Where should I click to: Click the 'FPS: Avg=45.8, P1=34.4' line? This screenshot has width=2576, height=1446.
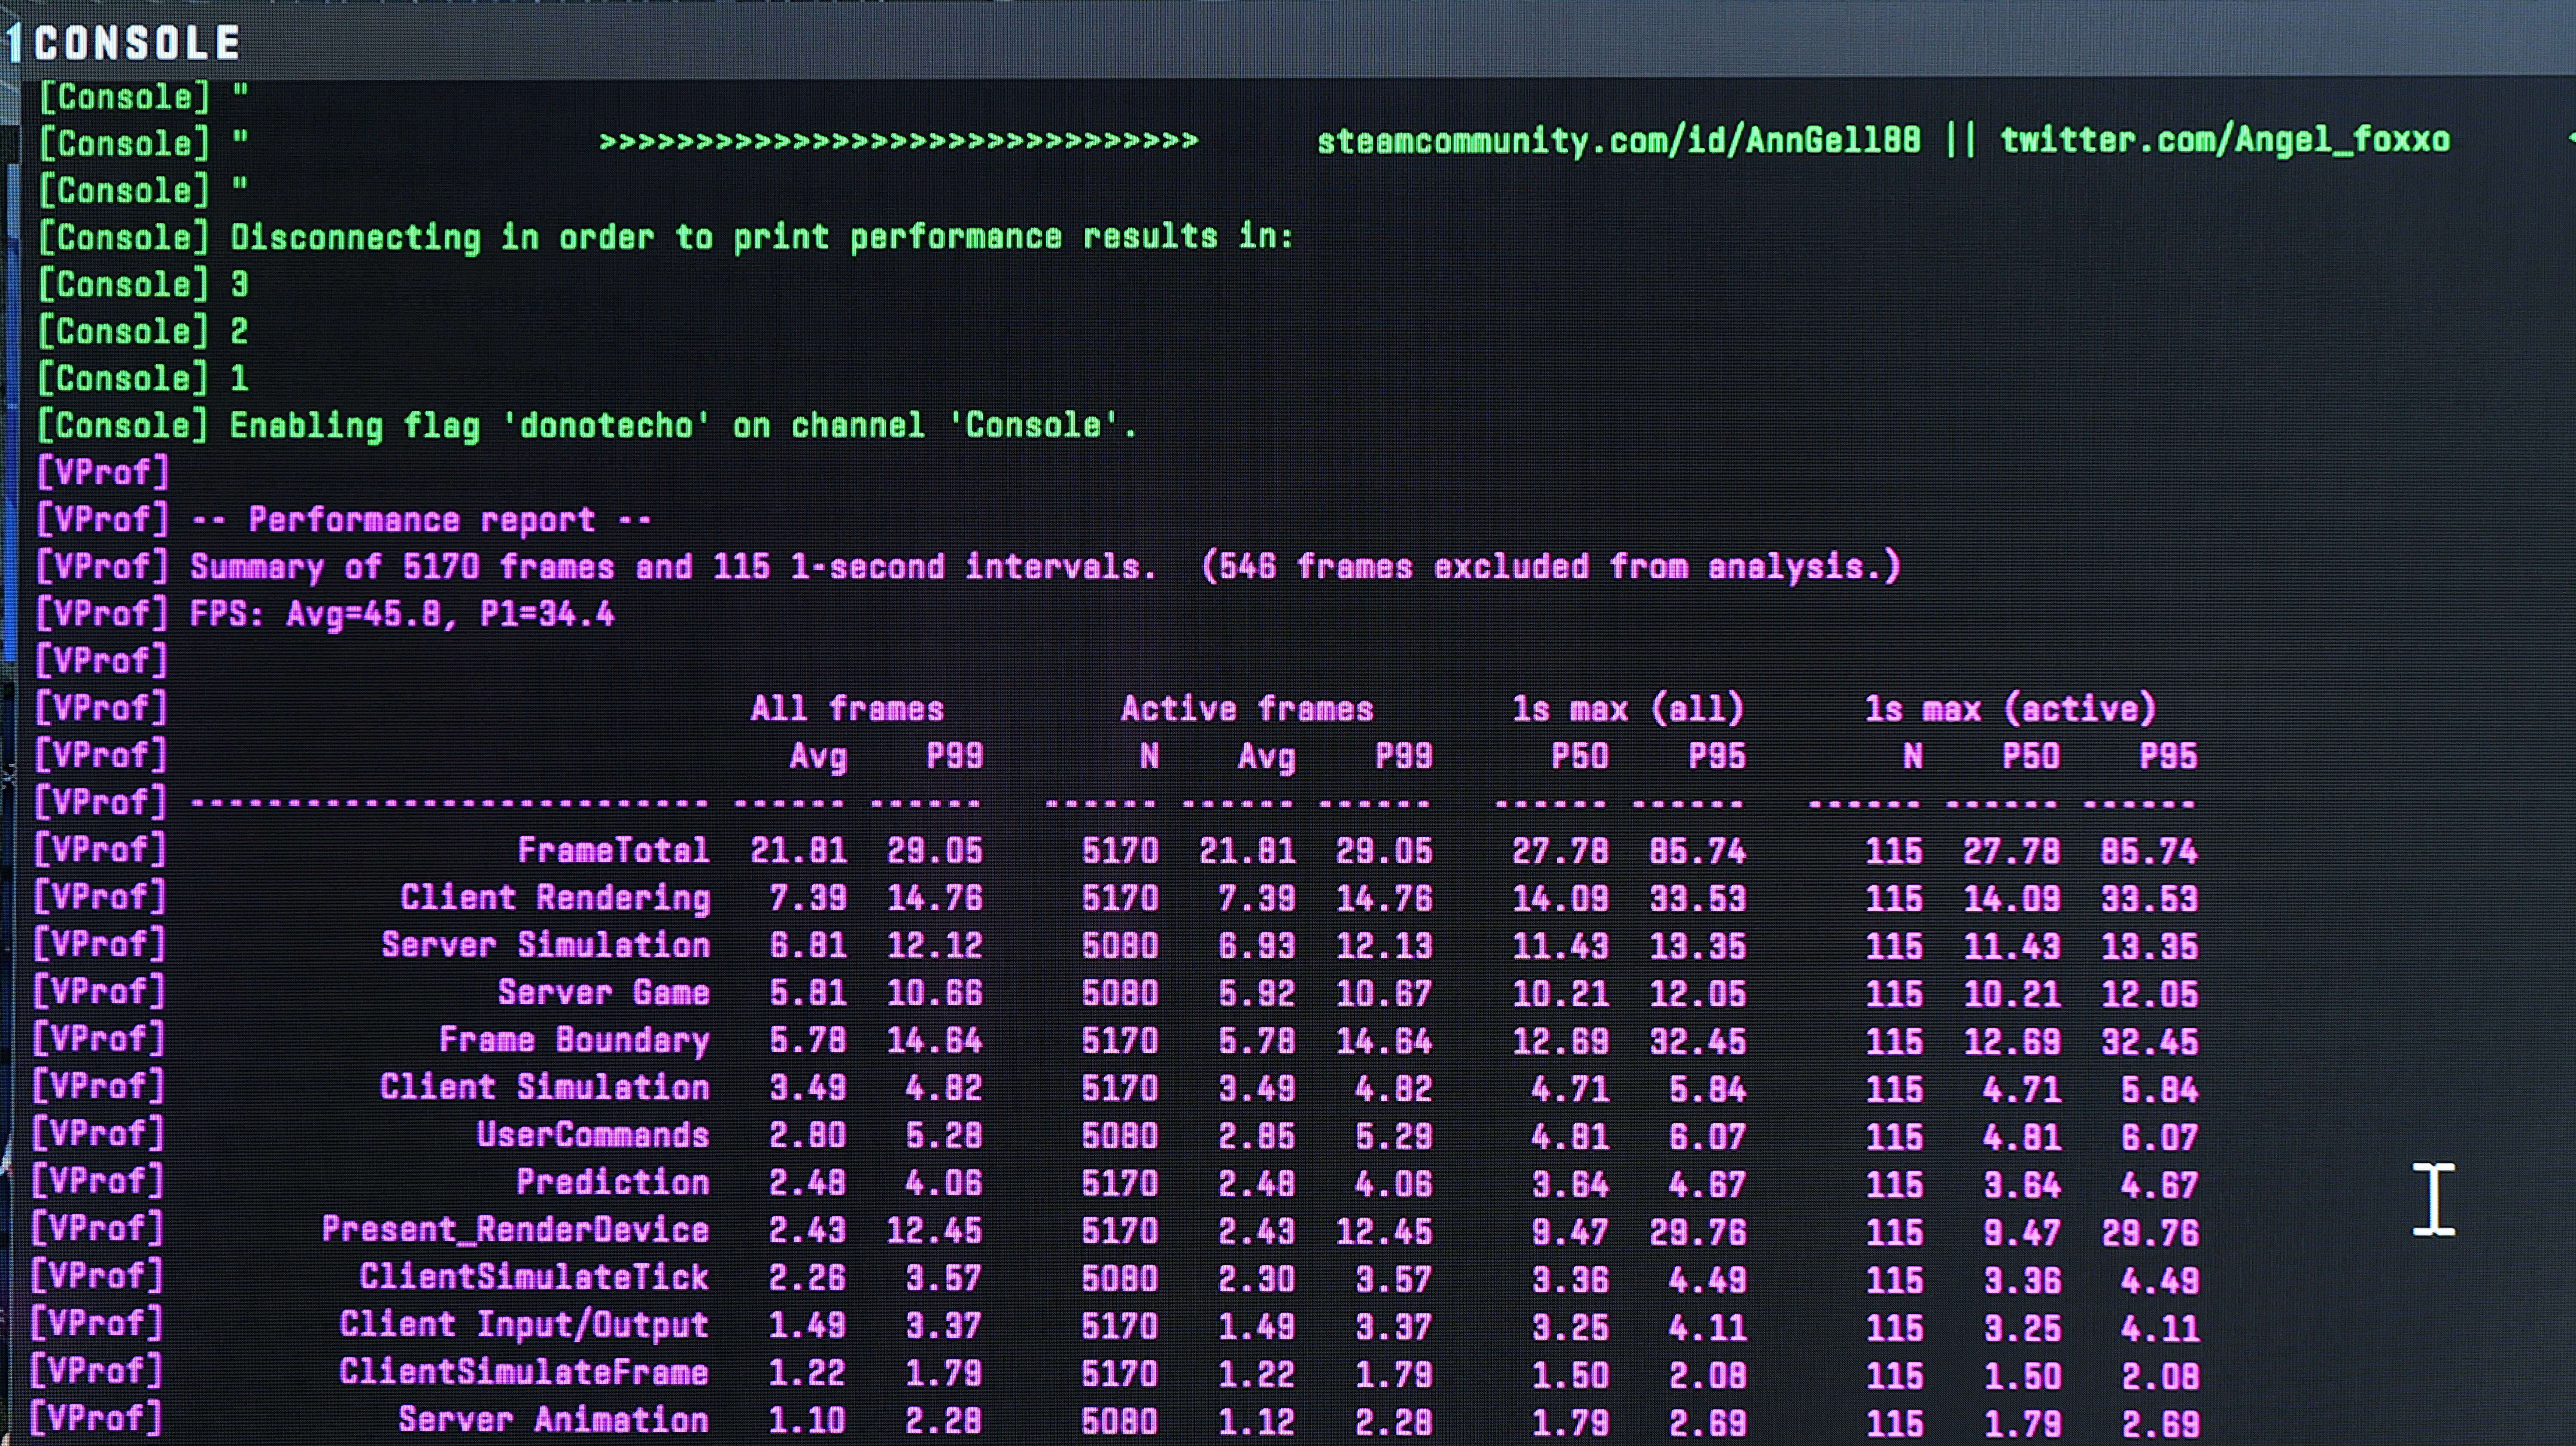401,614
